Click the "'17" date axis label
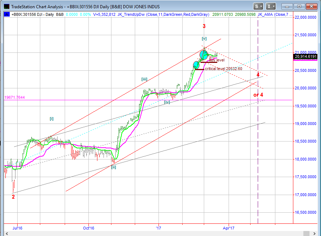 159,228
